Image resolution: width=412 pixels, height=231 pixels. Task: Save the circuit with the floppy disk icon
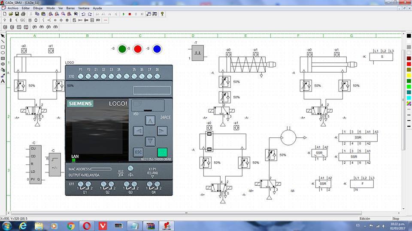tap(17, 14)
